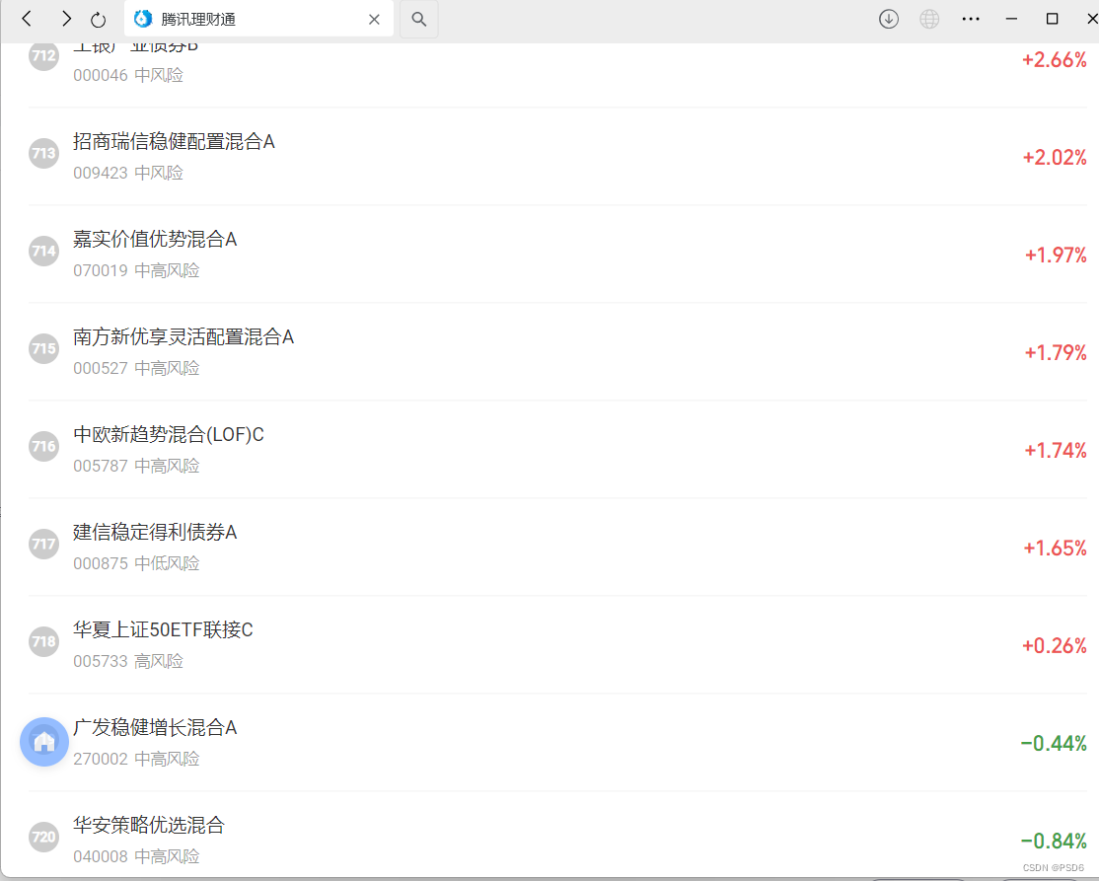The height and width of the screenshot is (881, 1099).
Task: Maximize the window
Action: pyautogui.click(x=1052, y=19)
